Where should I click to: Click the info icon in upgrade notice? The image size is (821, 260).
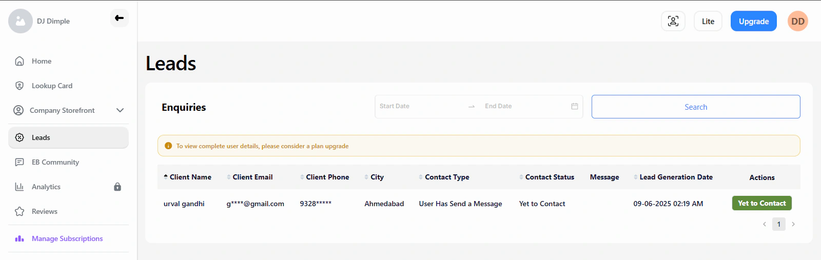coord(168,146)
